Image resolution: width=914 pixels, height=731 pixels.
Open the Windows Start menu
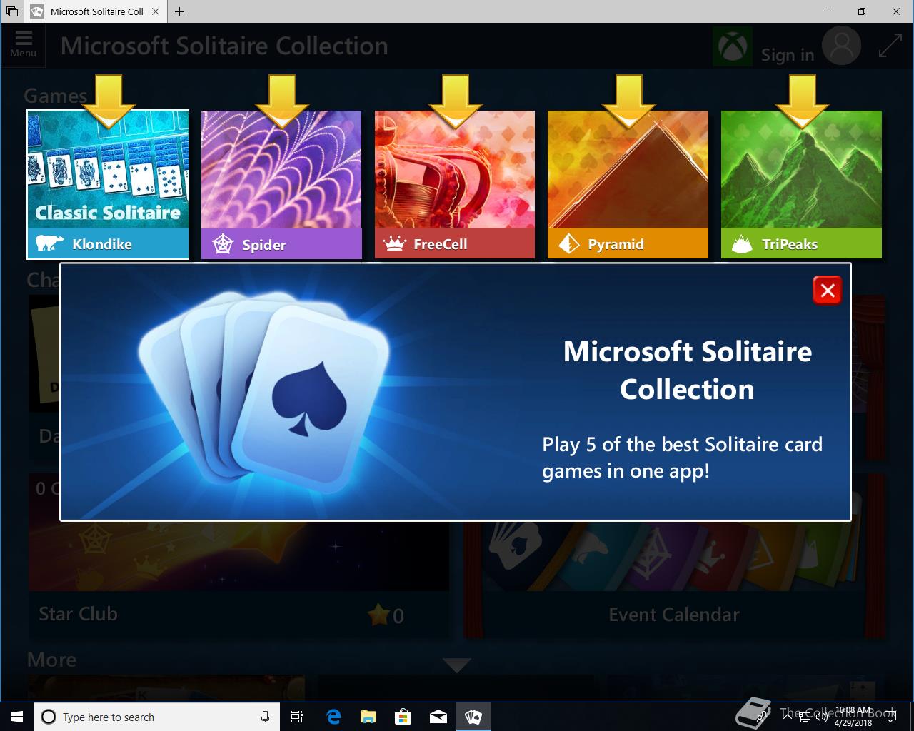(x=17, y=717)
